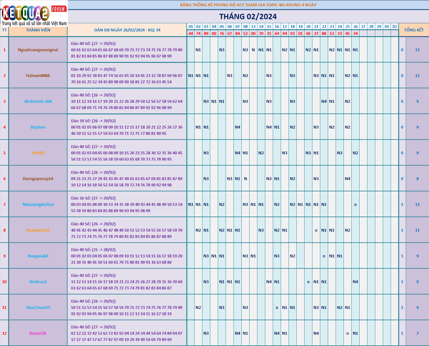Click the red result 34 under date 26
The height and width of the screenshot is (346, 429).
pyautogui.click(x=355, y=33)
